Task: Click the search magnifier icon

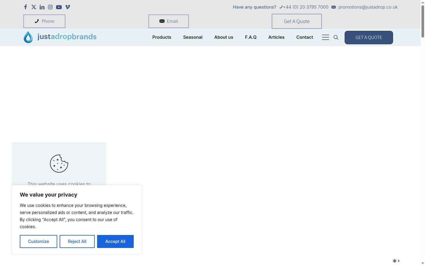Action: tap(336, 37)
